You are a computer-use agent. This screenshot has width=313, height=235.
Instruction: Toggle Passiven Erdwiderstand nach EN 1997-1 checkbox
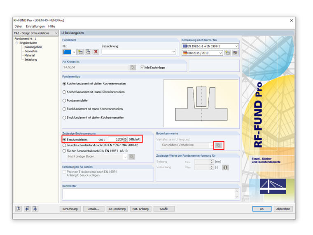64,172
